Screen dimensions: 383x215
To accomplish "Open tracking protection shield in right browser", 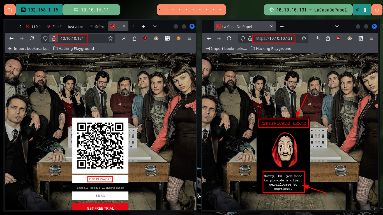I will point(243,38).
